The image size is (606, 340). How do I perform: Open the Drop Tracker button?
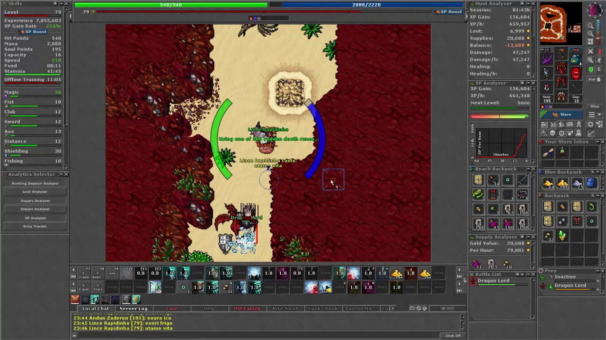[35, 226]
